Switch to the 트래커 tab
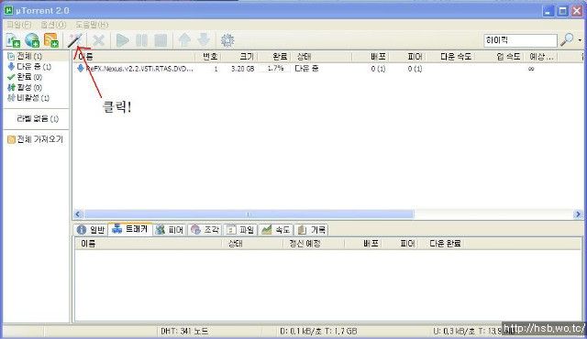This screenshot has height=339, width=587. point(130,229)
